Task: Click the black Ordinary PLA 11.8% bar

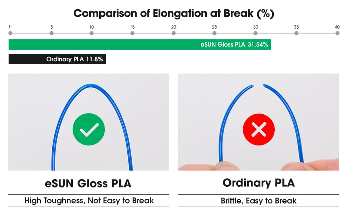Action: coord(57,59)
